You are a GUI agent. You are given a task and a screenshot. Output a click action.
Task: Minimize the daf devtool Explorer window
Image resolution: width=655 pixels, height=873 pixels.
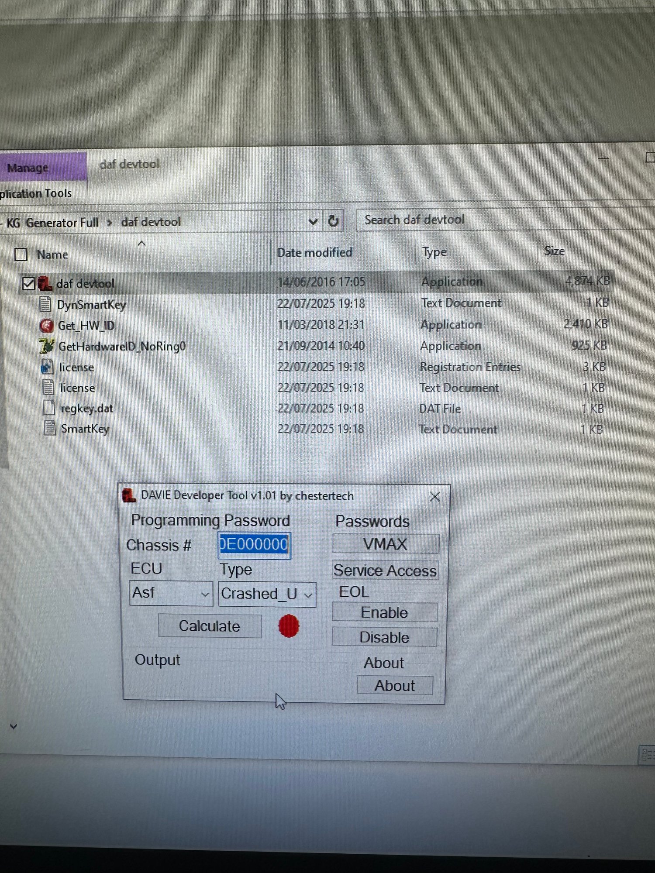point(603,158)
